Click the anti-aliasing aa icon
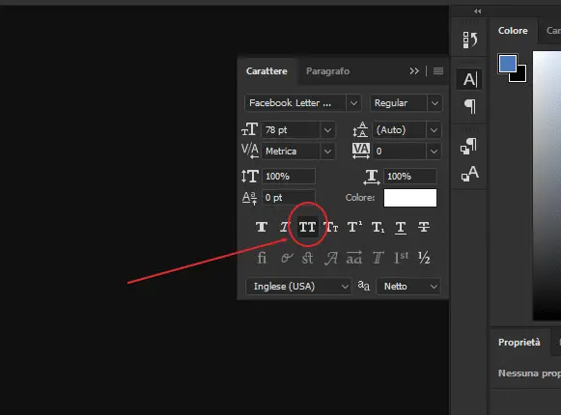 pyautogui.click(x=364, y=286)
